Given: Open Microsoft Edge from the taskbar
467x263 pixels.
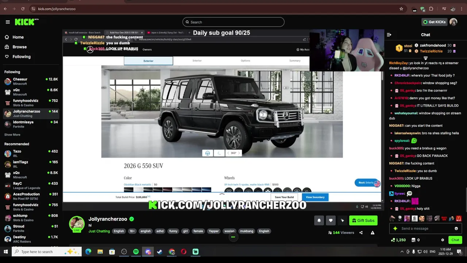Looking at the screenshot, I should [x=88, y=252].
